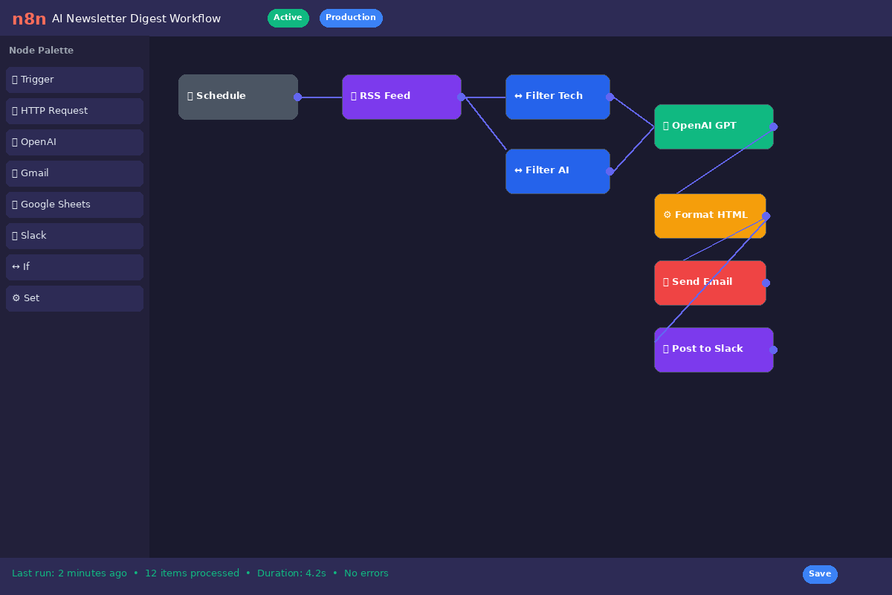Image resolution: width=892 pixels, height=595 pixels.
Task: Select the AI Newsletter Digest Workflow title
Action: tap(136, 19)
